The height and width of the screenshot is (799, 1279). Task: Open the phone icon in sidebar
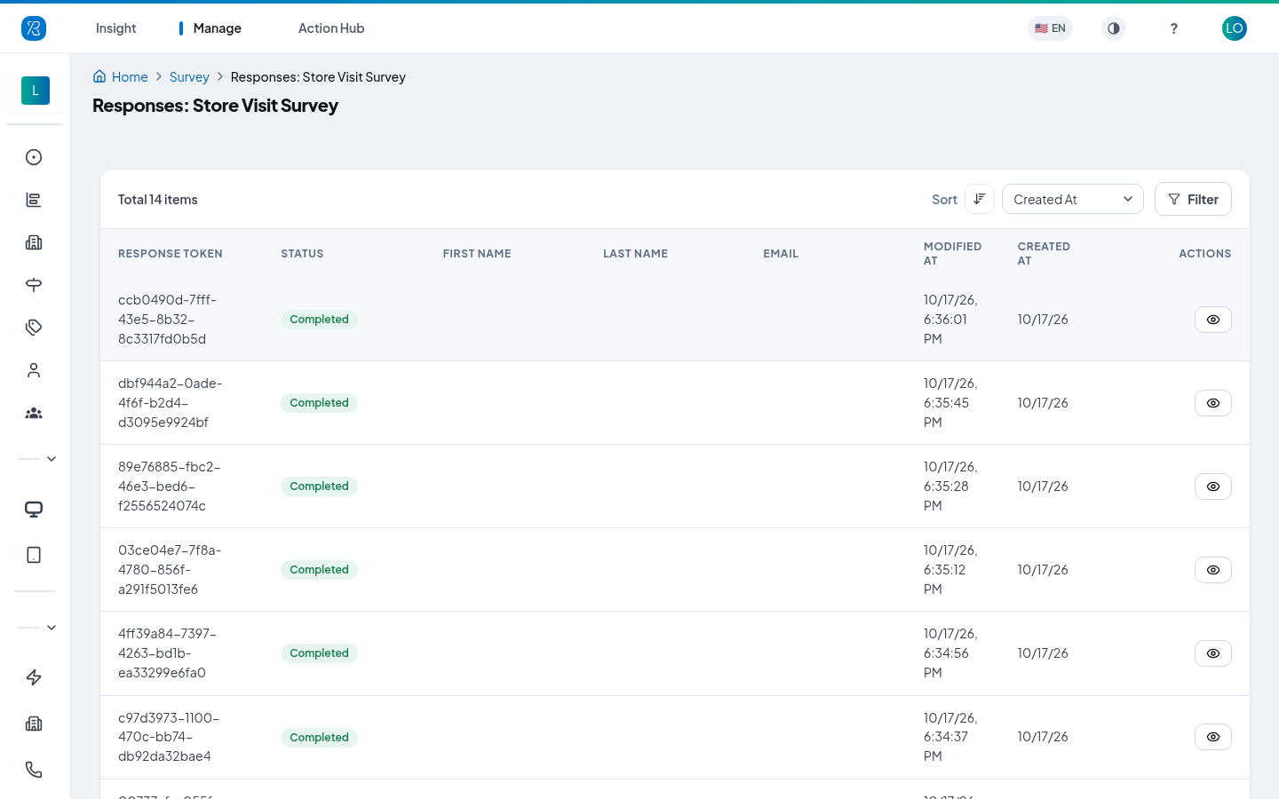point(34,770)
